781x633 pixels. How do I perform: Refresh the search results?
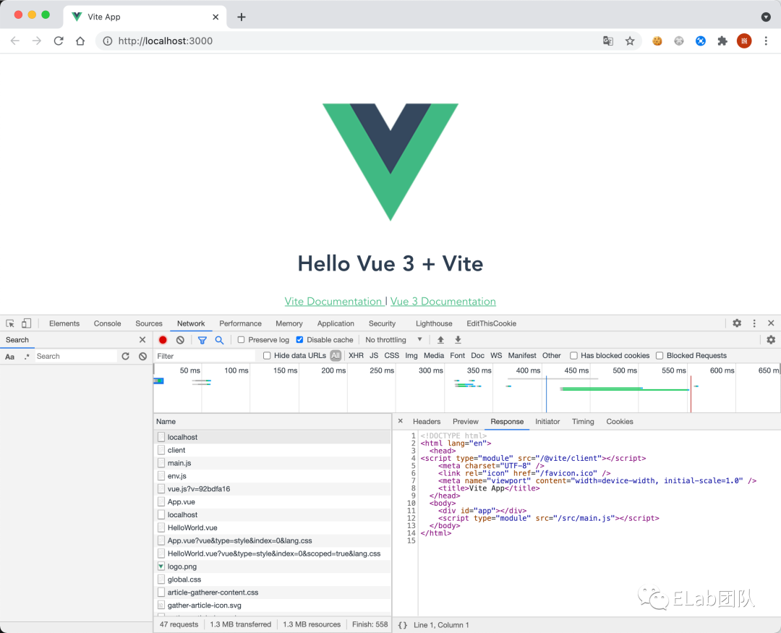pyautogui.click(x=126, y=356)
